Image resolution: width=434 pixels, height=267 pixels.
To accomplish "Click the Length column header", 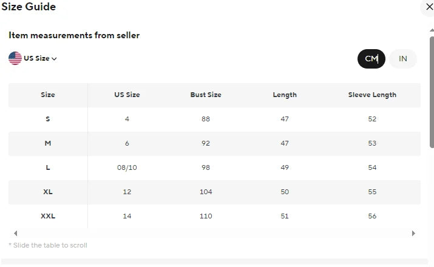I will 285,95.
